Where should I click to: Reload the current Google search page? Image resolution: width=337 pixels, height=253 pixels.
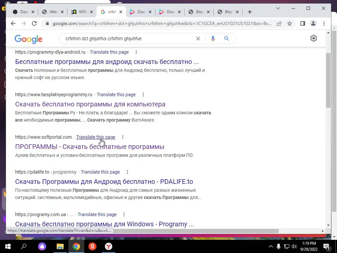[x=34, y=23]
